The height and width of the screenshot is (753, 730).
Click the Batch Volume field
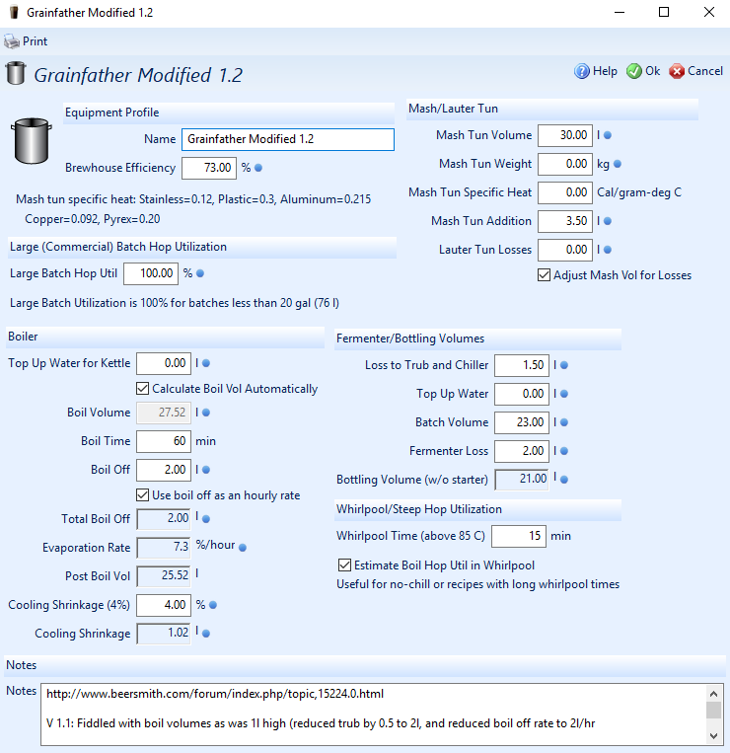pos(522,422)
